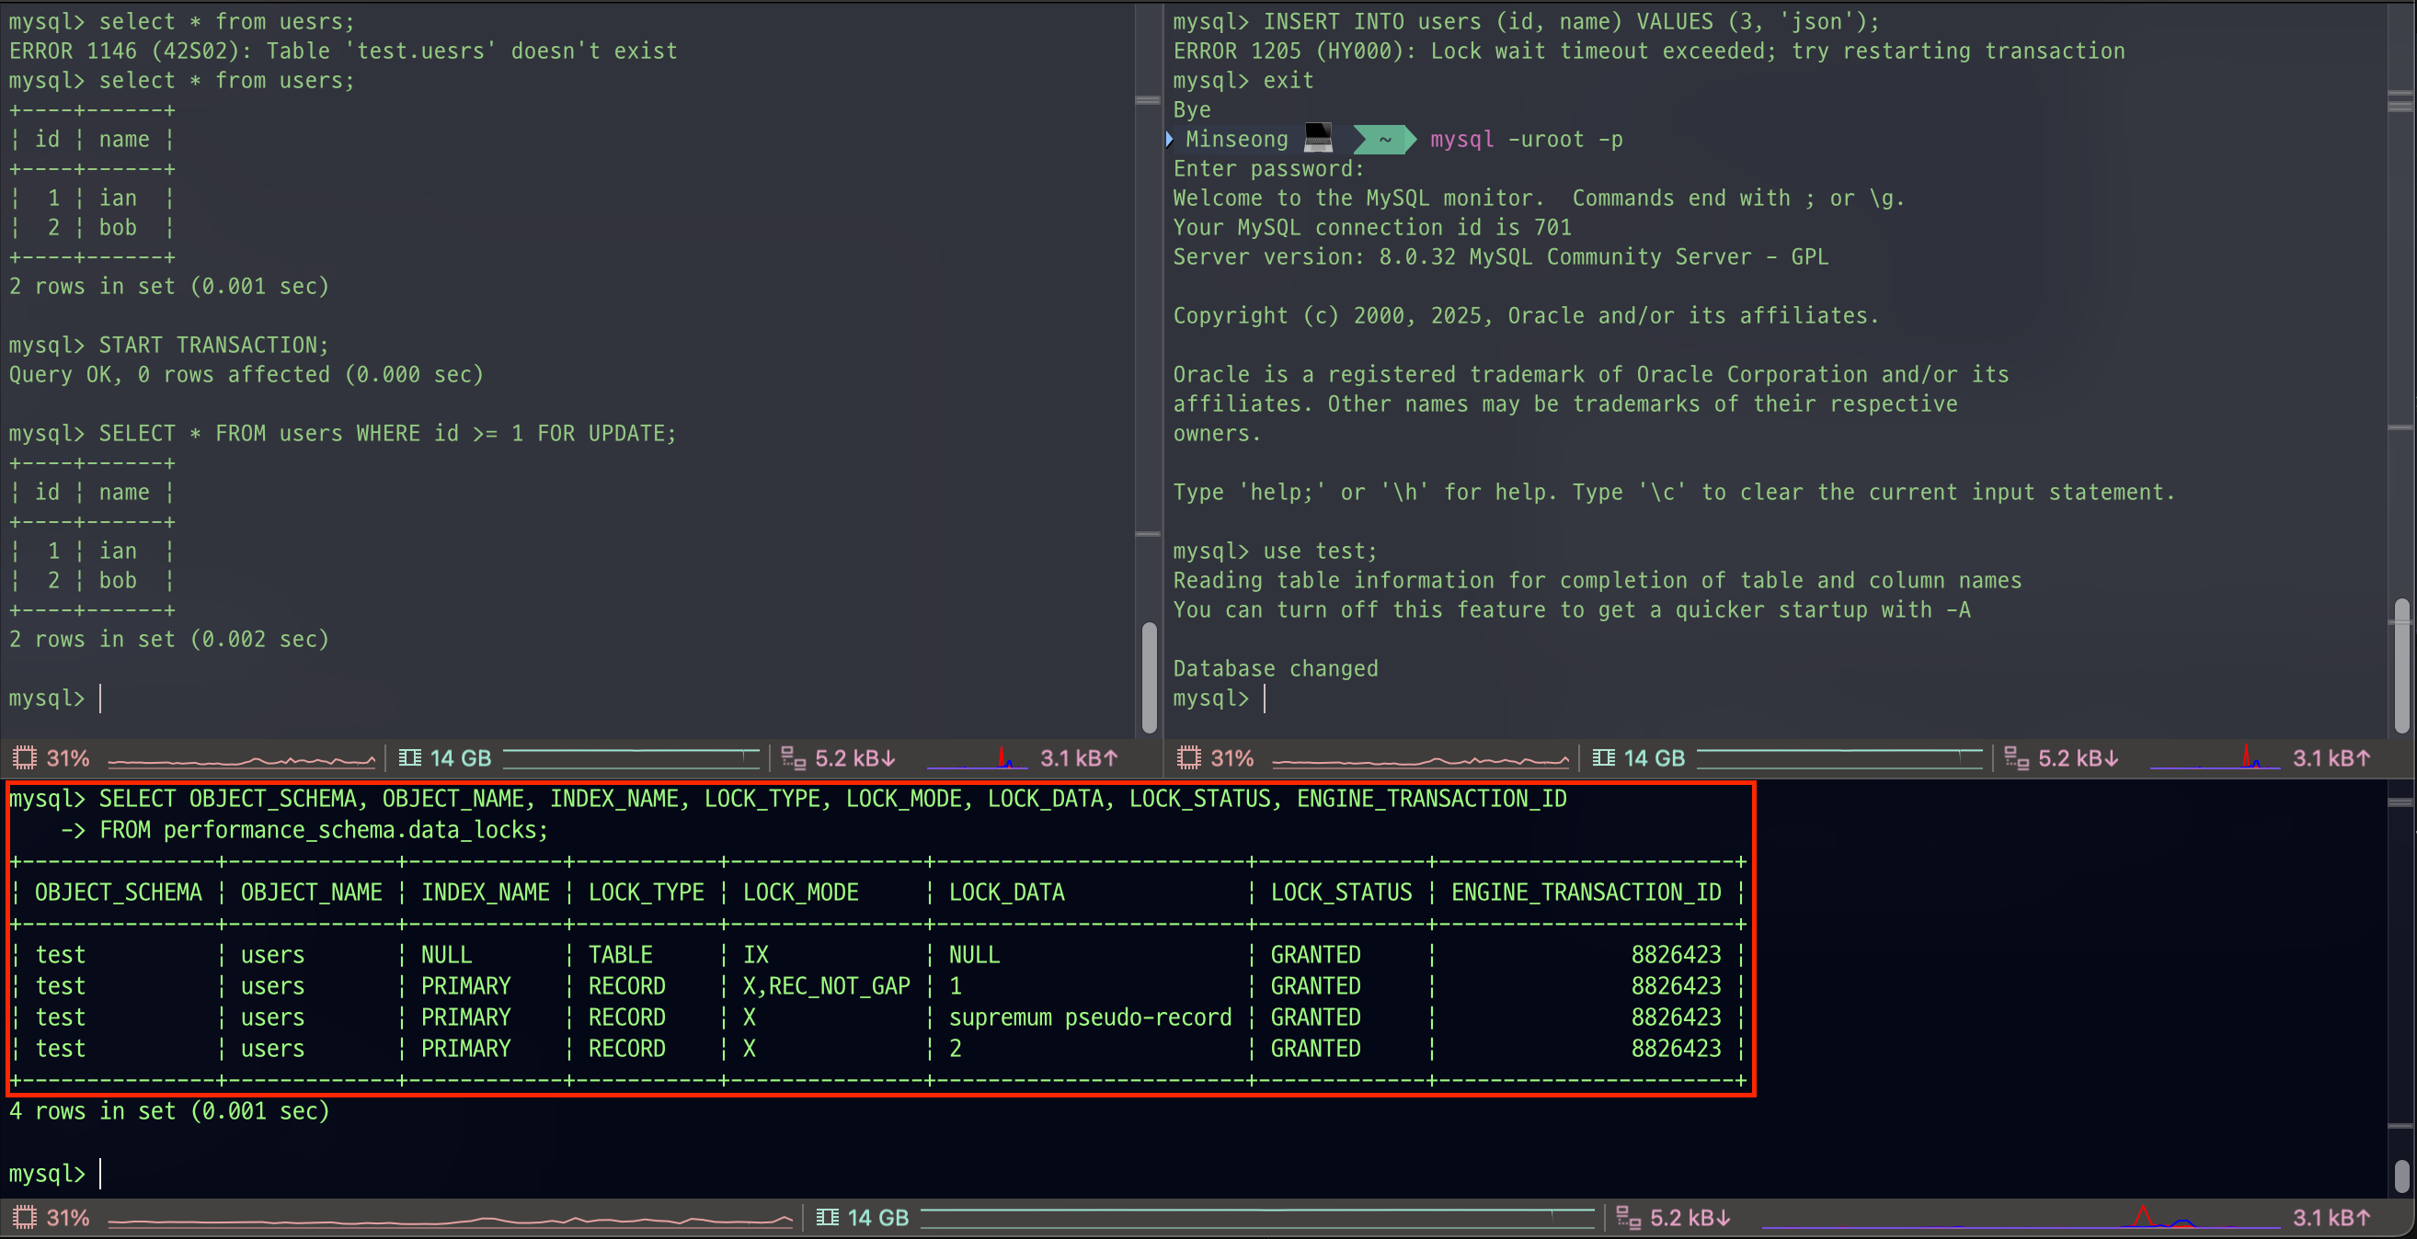Click the top-left pane scrollbar thumb
This screenshot has width=2417, height=1239.
pos(1149,677)
